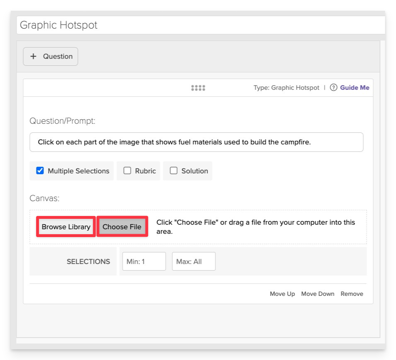Enable the Solution checkbox

[174, 170]
